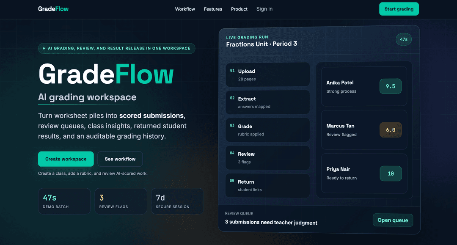Click the 9.5 score badge
Viewport: 457px width, 245px height.
pos(391,86)
